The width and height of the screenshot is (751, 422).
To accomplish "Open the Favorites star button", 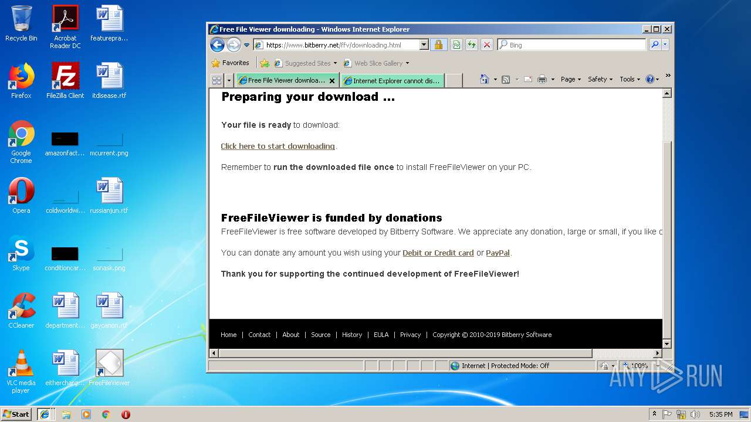I will point(230,63).
